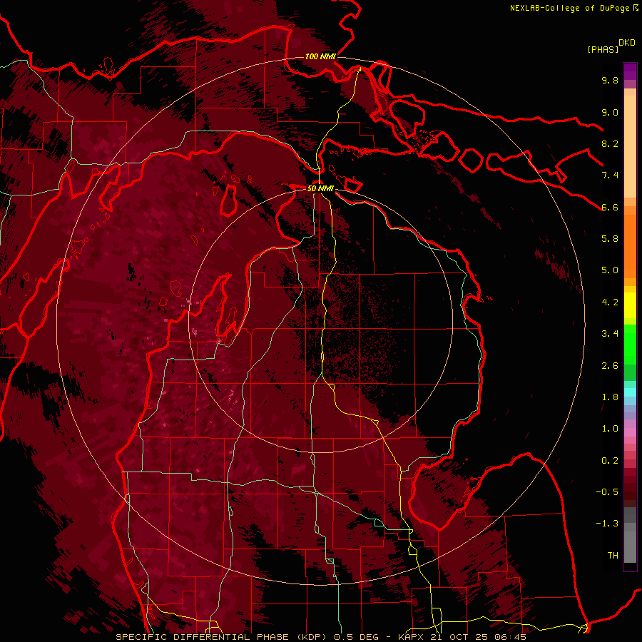Click the 1.8 legend value
Screen dimensions: 642x642
[610, 397]
